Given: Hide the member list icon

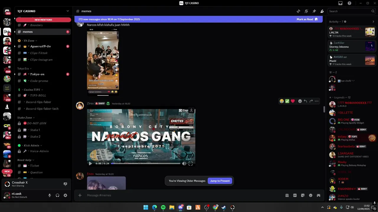Looking at the screenshot, I should click(x=322, y=11).
